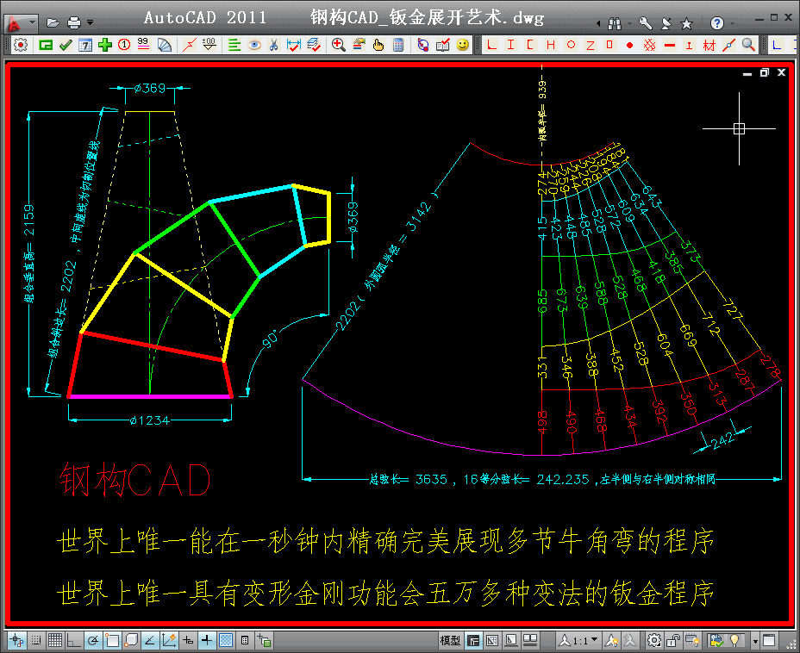Click the open file folder icon
Screen dimensions: 800x653
pos(53,22)
